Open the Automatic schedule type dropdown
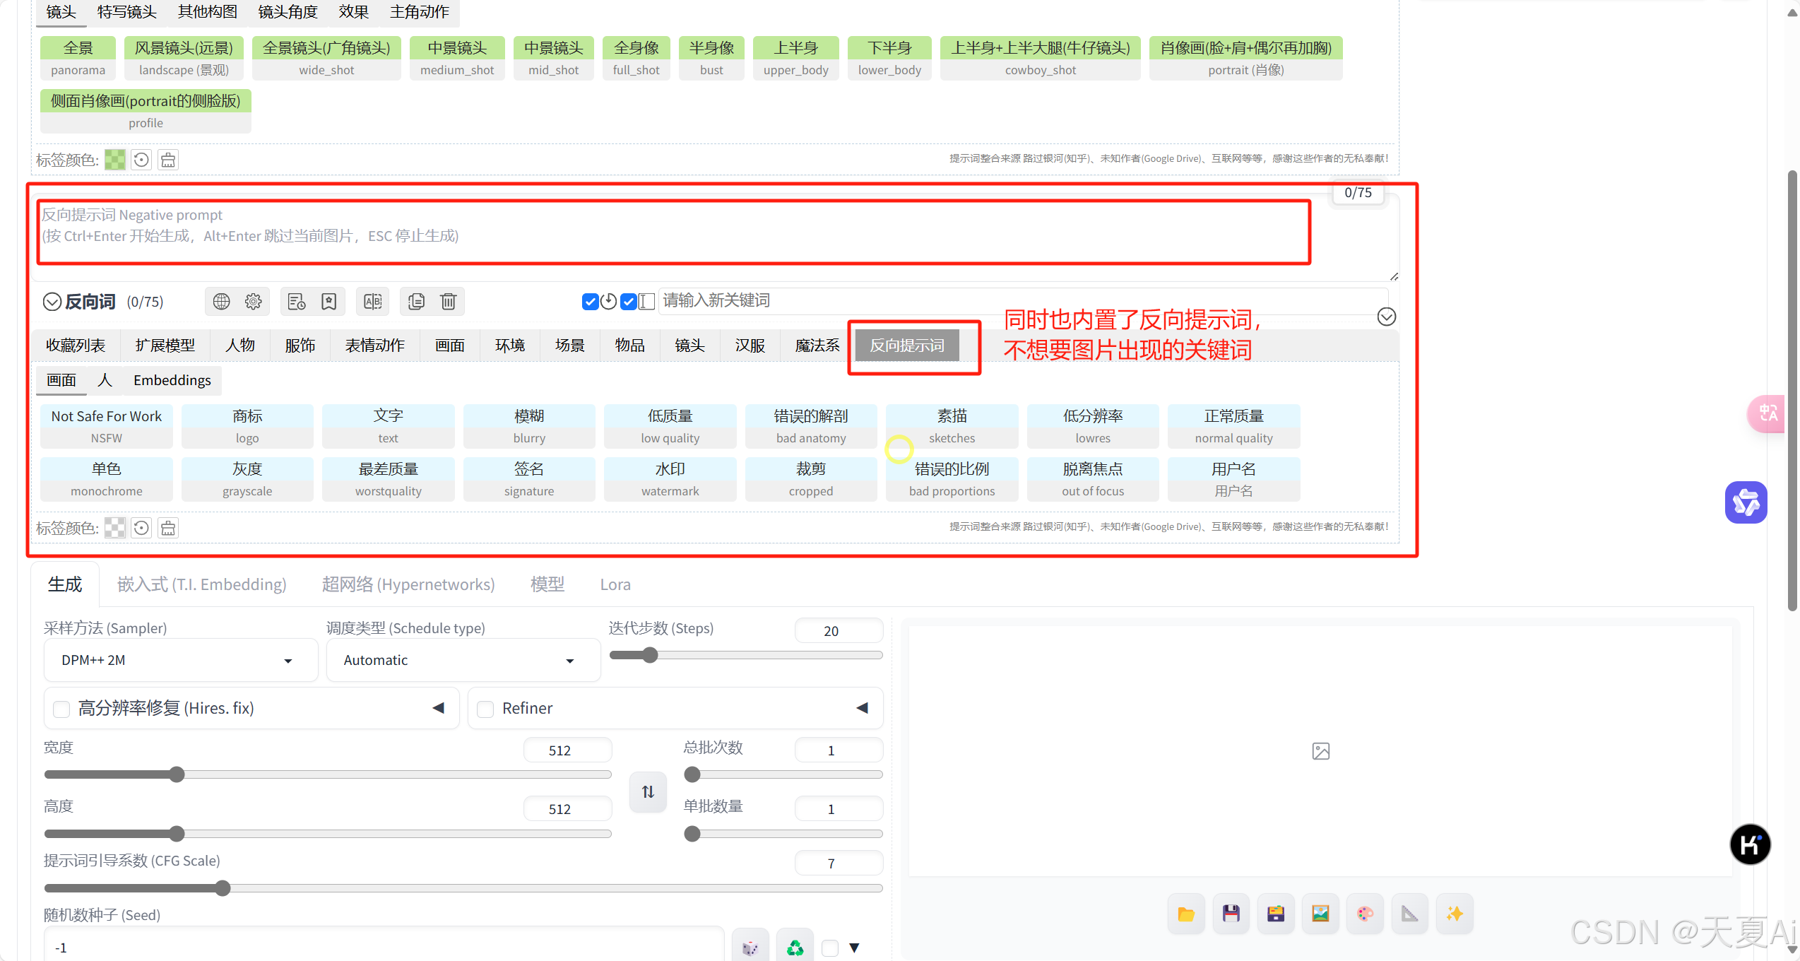1800x961 pixels. click(463, 660)
